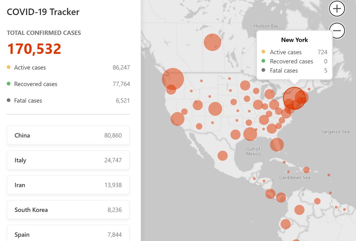Open Italy's case details
Viewport: 356px width, 241px height.
pyautogui.click(x=68, y=160)
